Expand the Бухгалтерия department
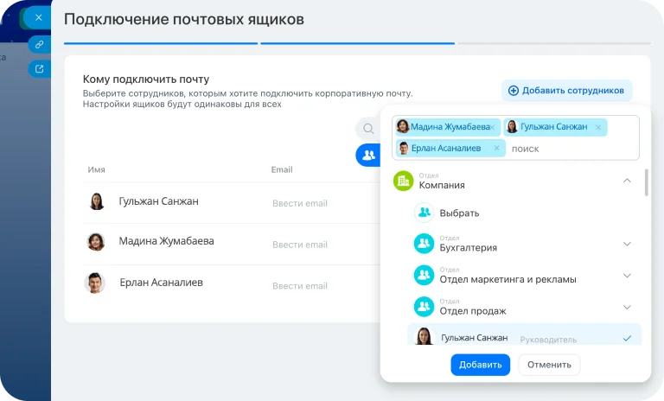 (x=627, y=244)
